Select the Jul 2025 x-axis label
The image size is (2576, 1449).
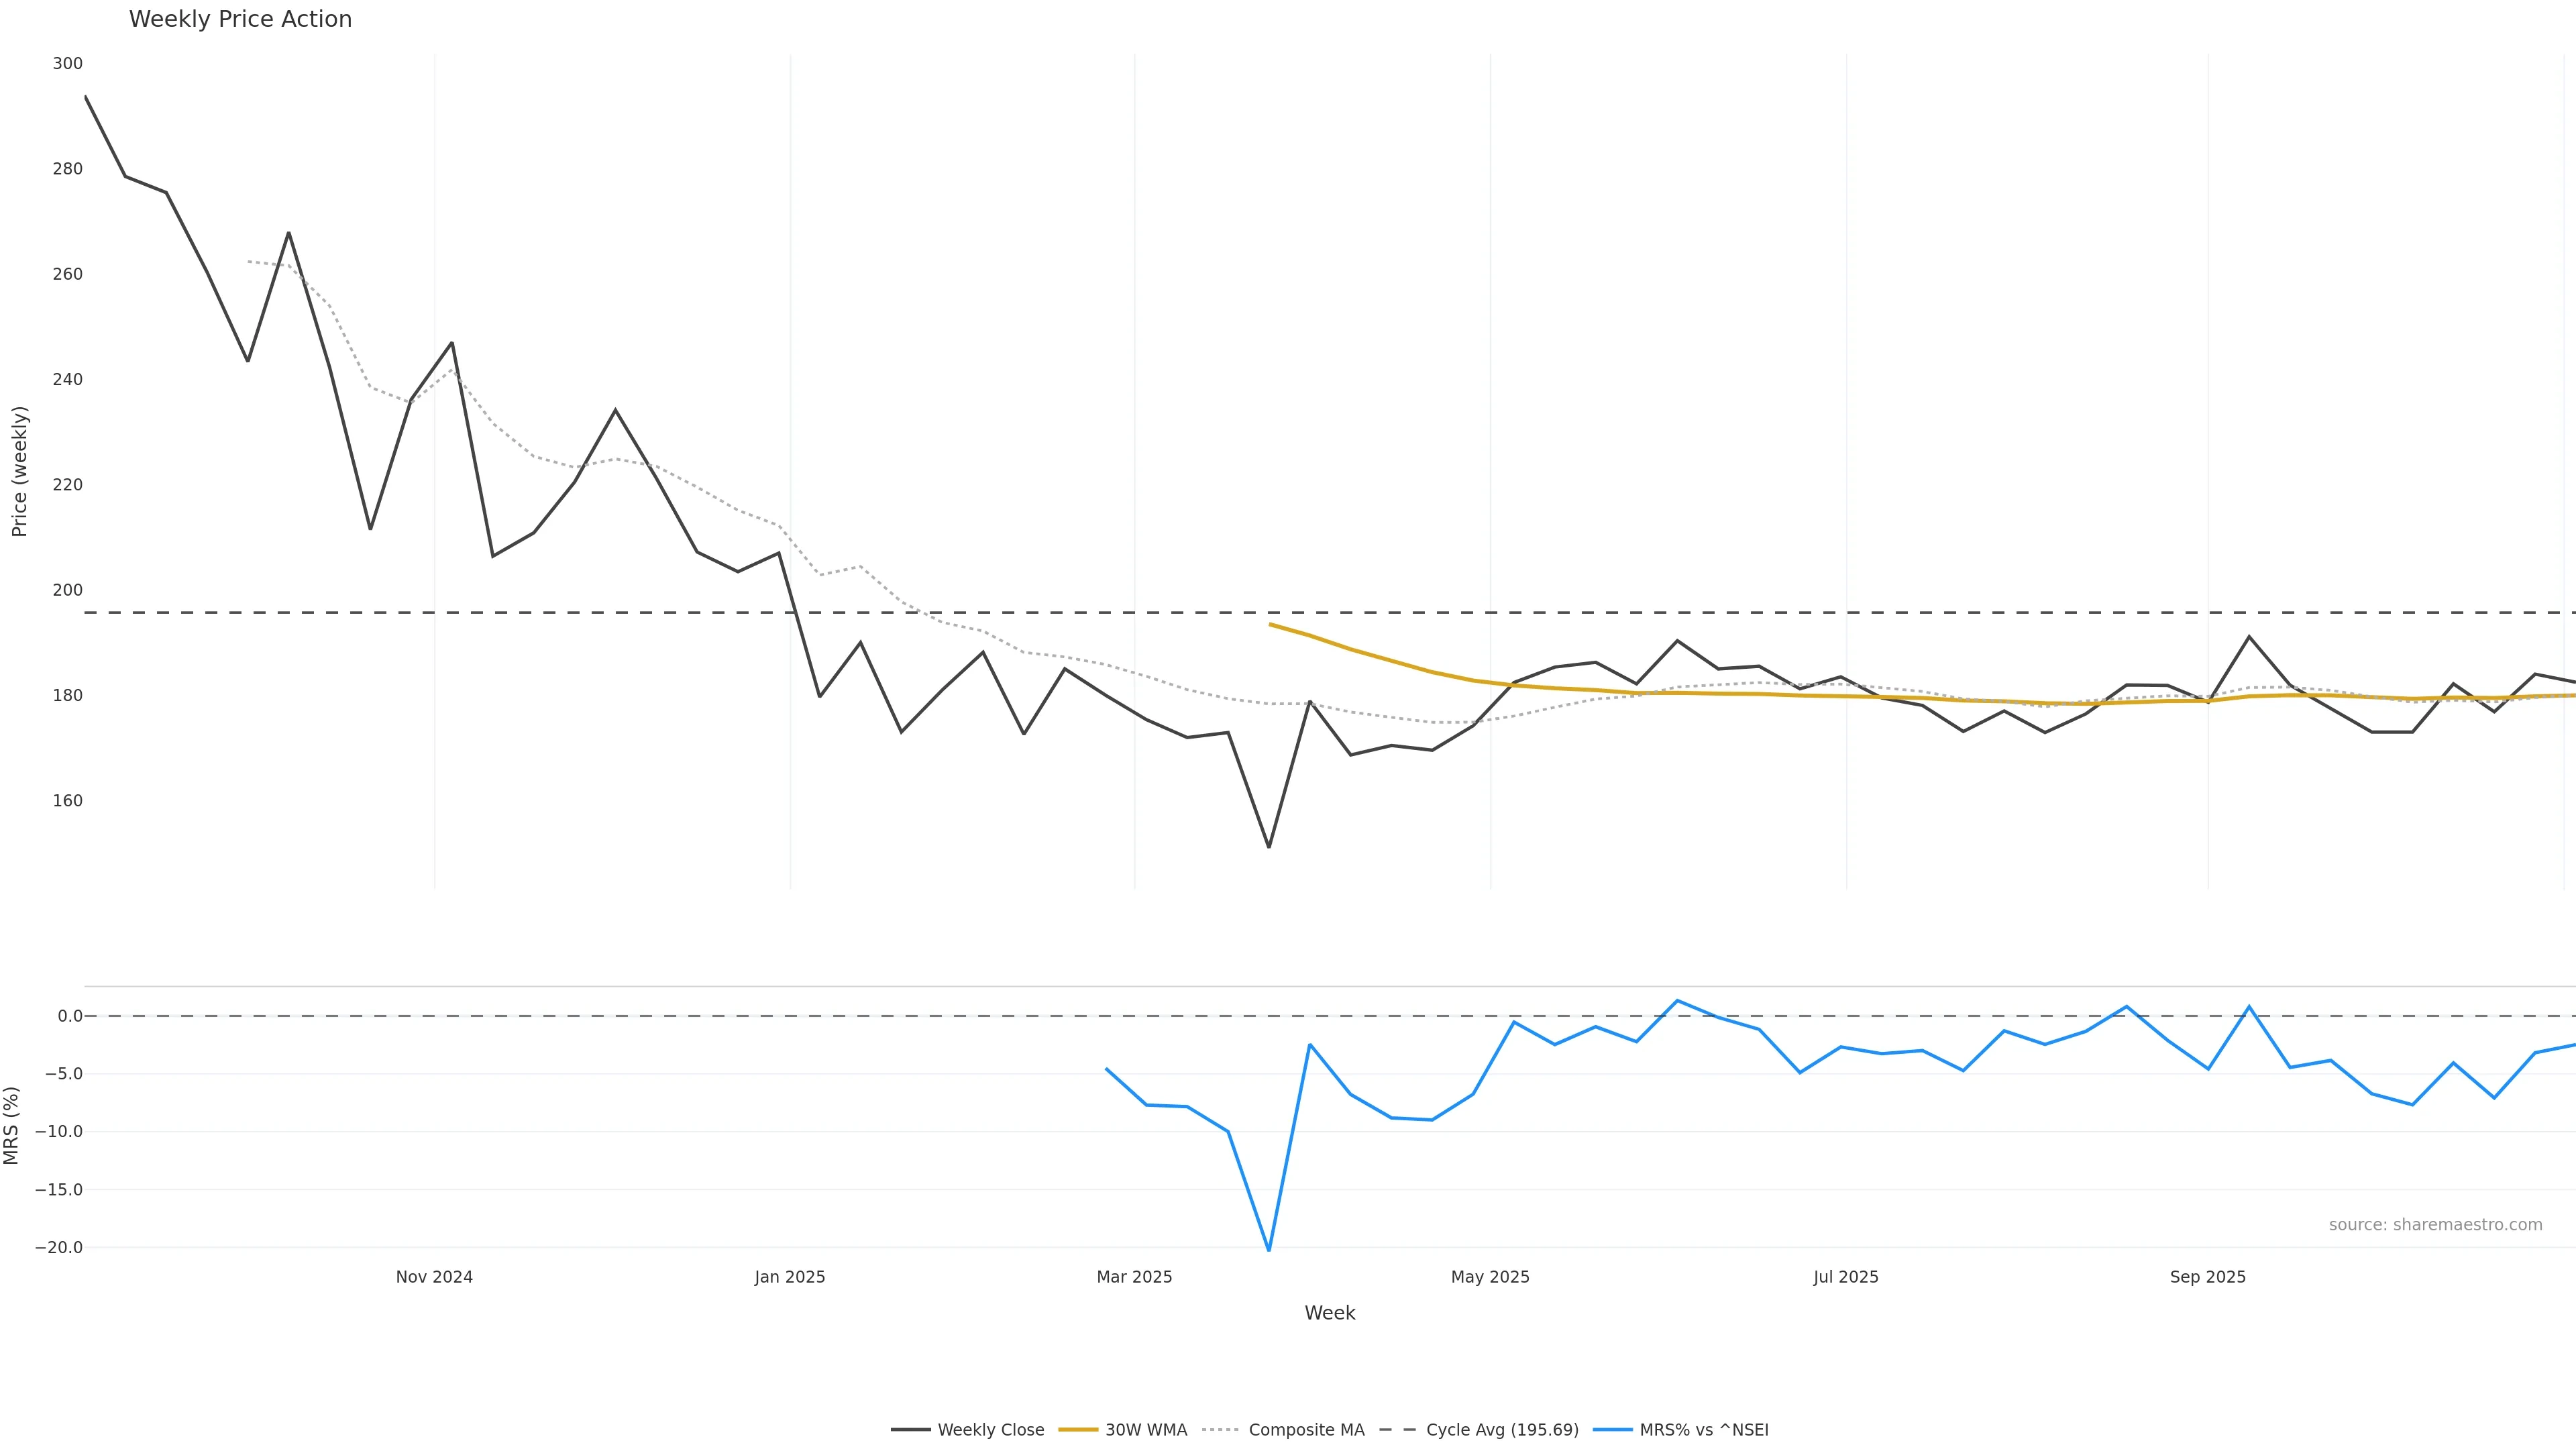[x=1846, y=1277]
